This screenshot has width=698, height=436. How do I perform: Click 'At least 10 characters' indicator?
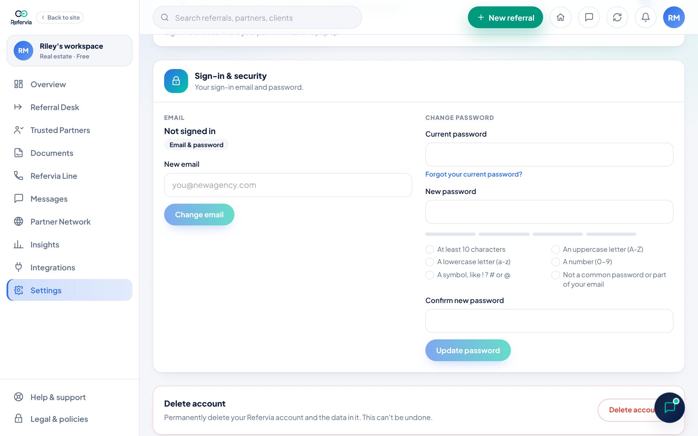tap(430, 250)
